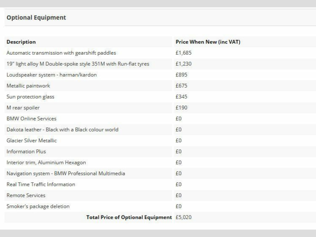Click the Optional Equipment heading
This screenshot has height=237, width=316.
point(36,18)
